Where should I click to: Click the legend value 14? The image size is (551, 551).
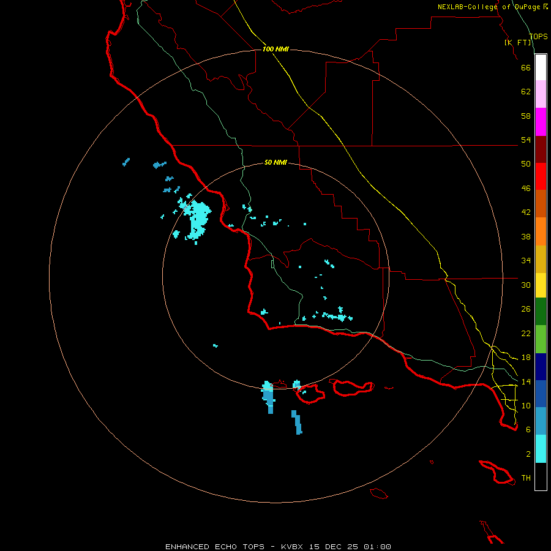(526, 381)
